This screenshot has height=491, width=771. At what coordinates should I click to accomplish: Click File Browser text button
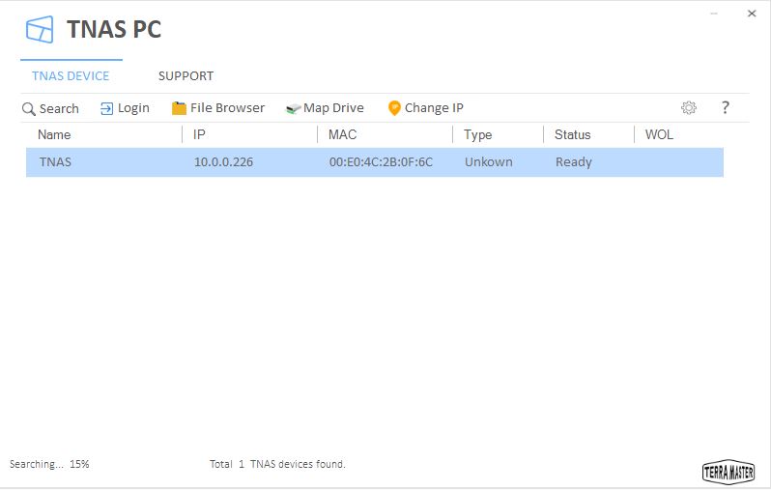227,107
